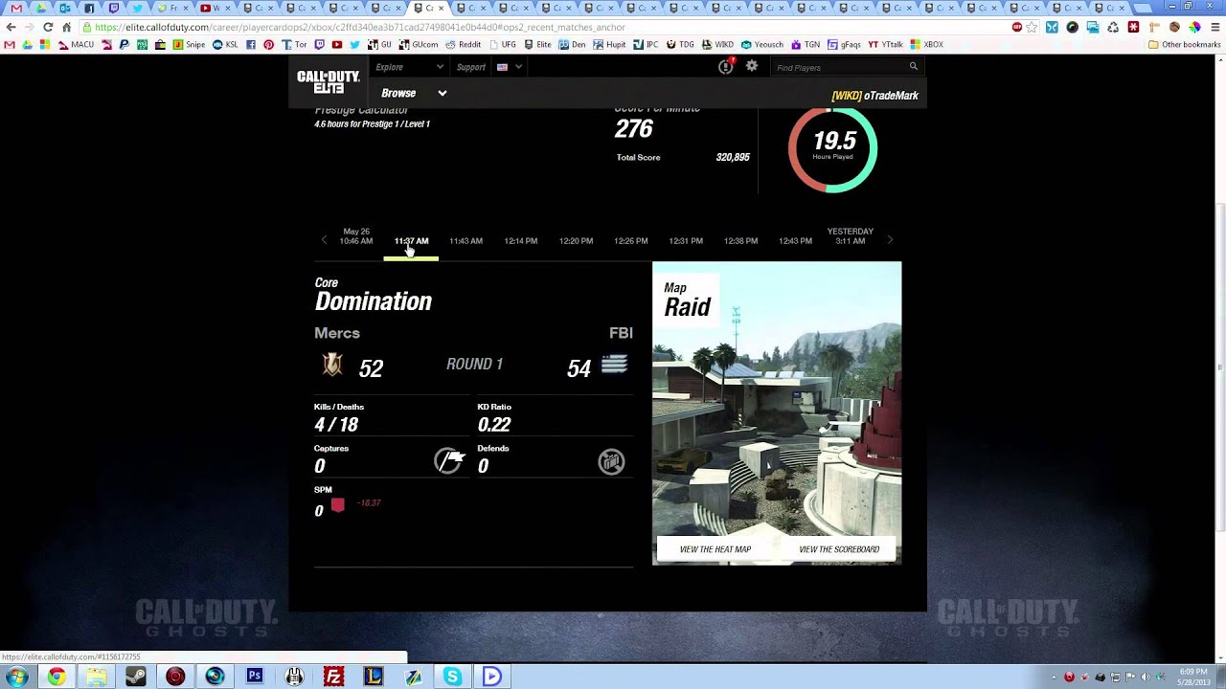Bookmark this page with the star

pyautogui.click(x=1033, y=27)
